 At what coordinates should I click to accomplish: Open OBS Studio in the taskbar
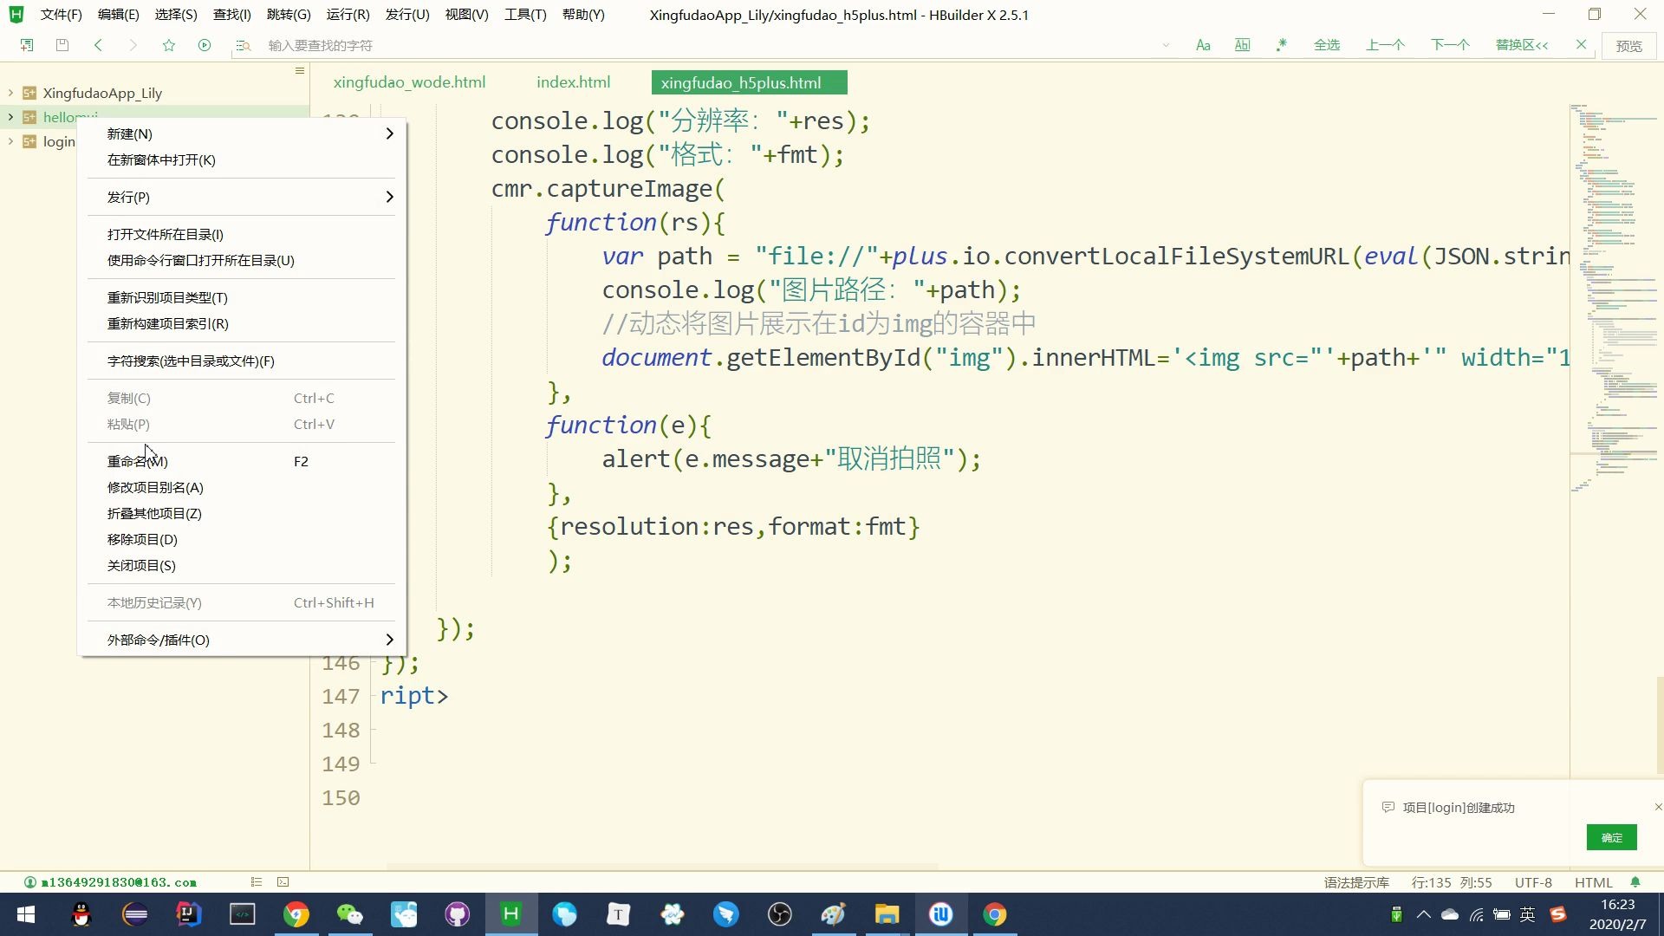click(x=780, y=914)
